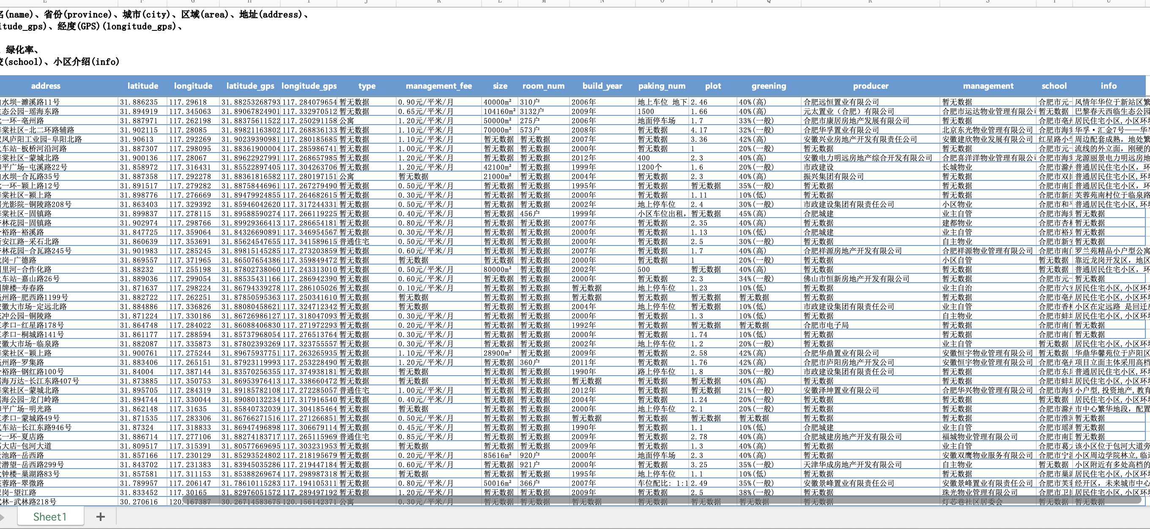Select the address header cell

coord(46,86)
